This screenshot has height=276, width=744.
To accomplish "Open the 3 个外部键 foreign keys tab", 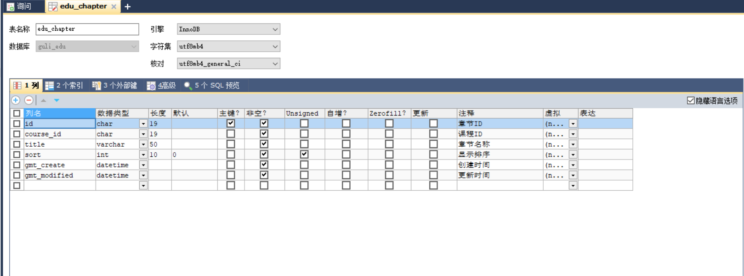I will (115, 85).
